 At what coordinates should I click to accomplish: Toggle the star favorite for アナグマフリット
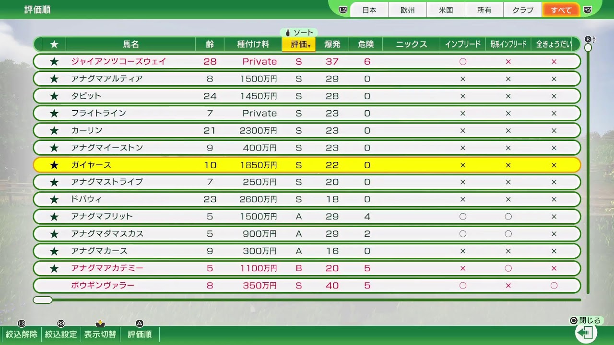(54, 216)
